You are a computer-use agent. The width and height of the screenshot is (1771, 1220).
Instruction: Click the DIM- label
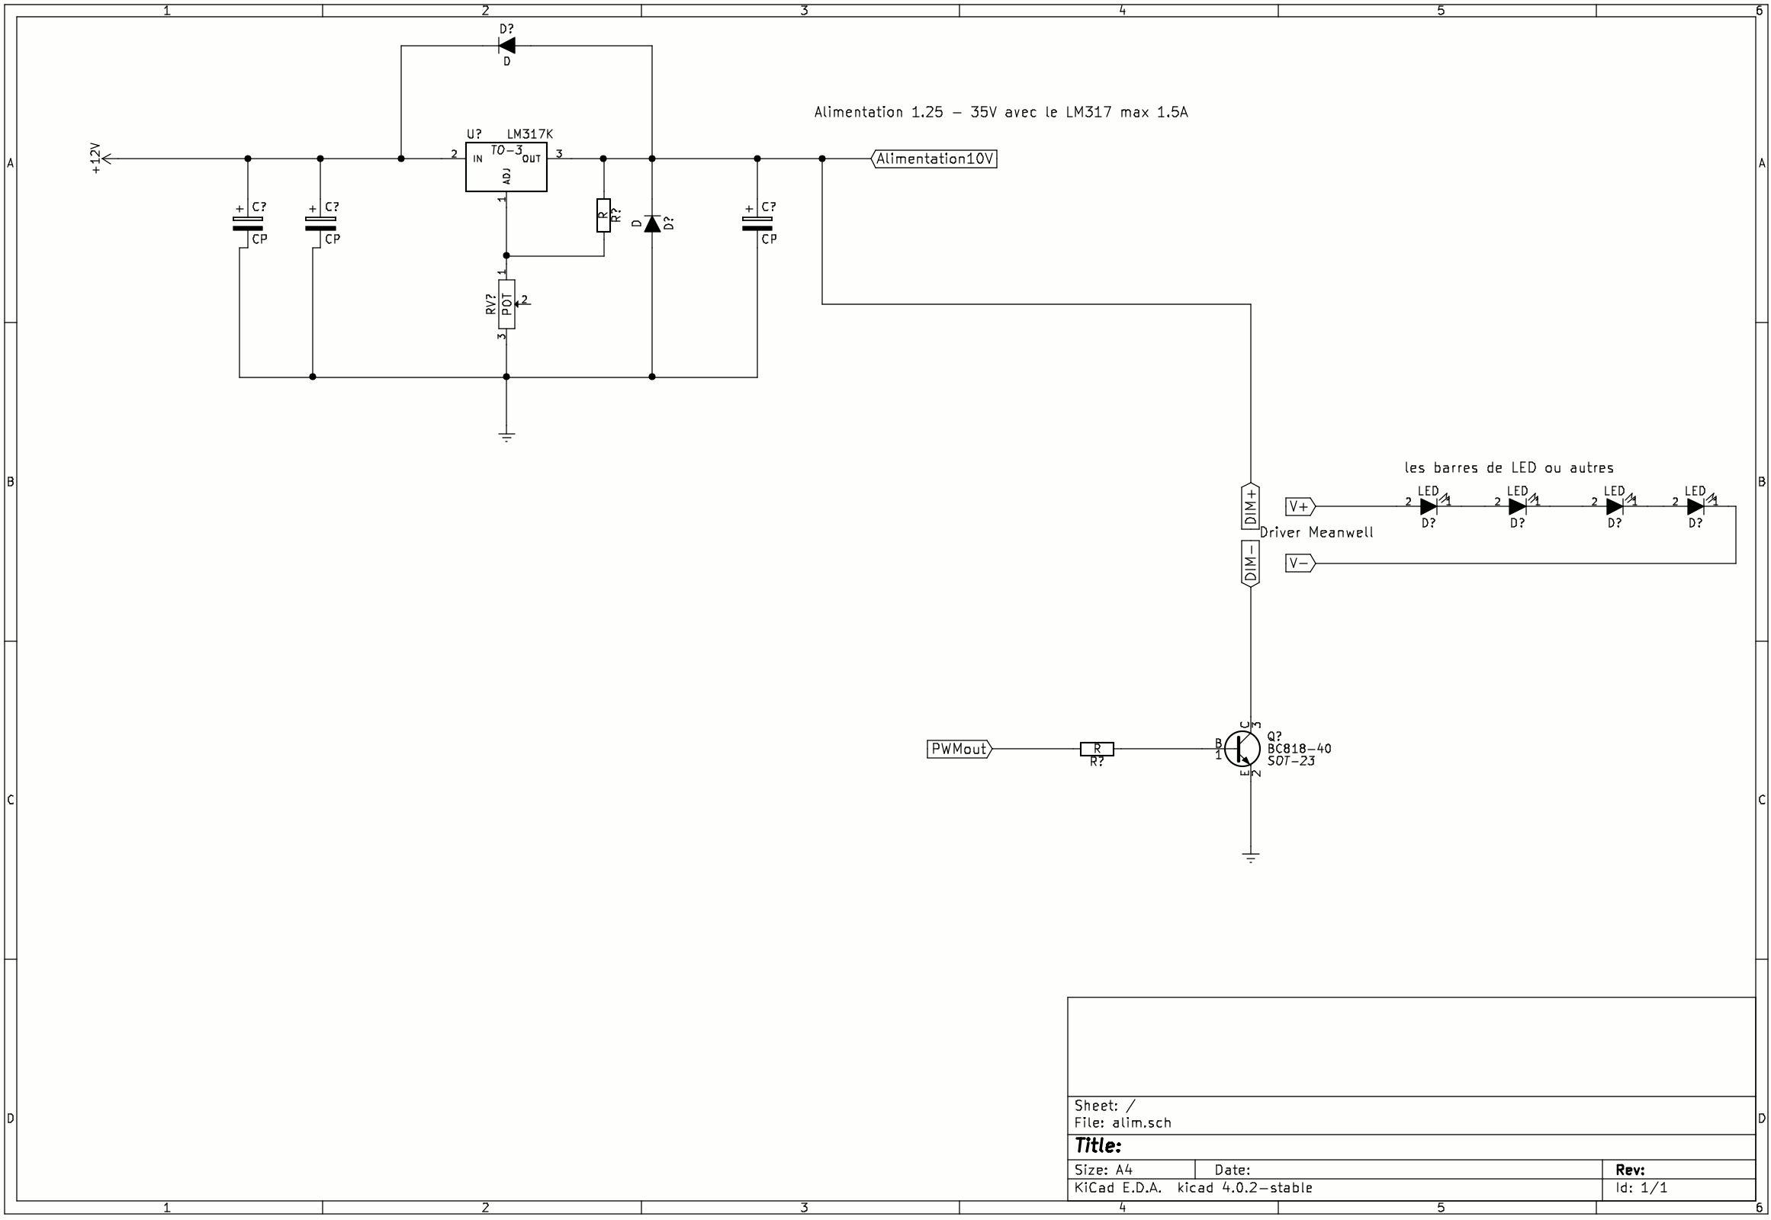(x=1250, y=564)
